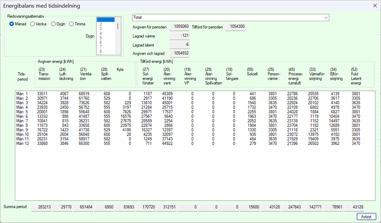Image resolution: width=381 pixels, height=223 pixels.
Task: Switch reporting to Vecka
Action: (33, 24)
